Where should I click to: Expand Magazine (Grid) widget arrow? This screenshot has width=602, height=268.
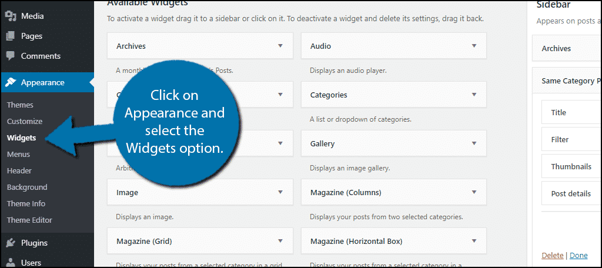point(280,241)
